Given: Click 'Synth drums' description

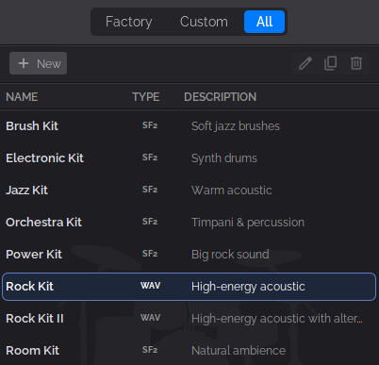Looking at the screenshot, I should click(224, 158).
